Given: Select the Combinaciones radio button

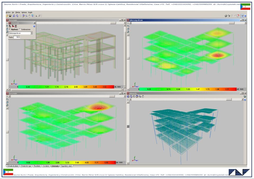Looking at the screenshot, I should [x=20, y=30].
